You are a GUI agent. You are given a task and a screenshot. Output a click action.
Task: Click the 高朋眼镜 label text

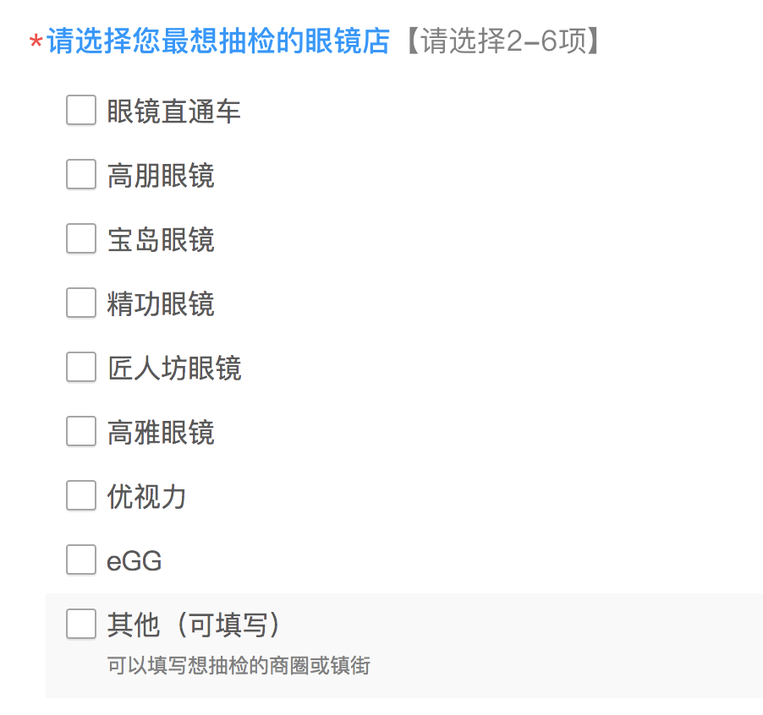(x=160, y=174)
